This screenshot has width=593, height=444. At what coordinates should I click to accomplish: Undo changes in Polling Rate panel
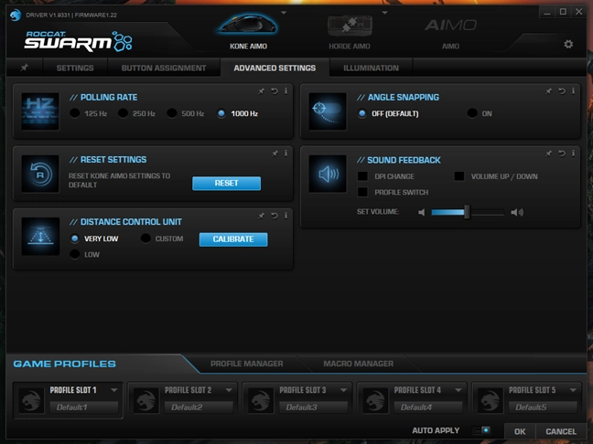[275, 91]
